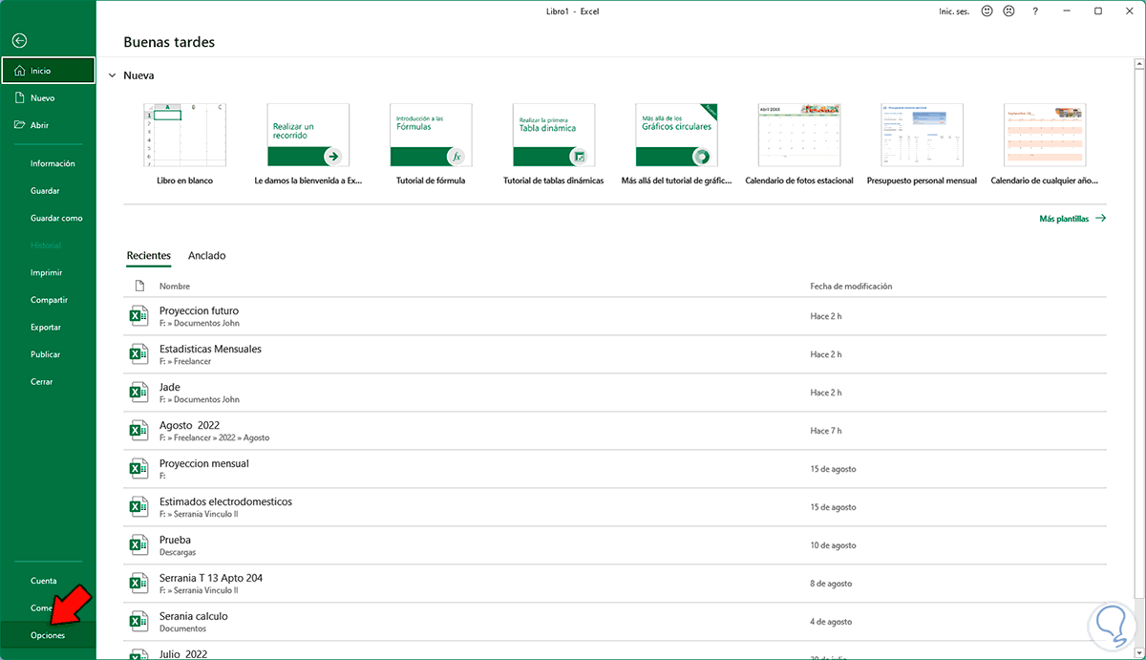Open recent file Agosto 2022
The image size is (1146, 660).
pos(615,431)
